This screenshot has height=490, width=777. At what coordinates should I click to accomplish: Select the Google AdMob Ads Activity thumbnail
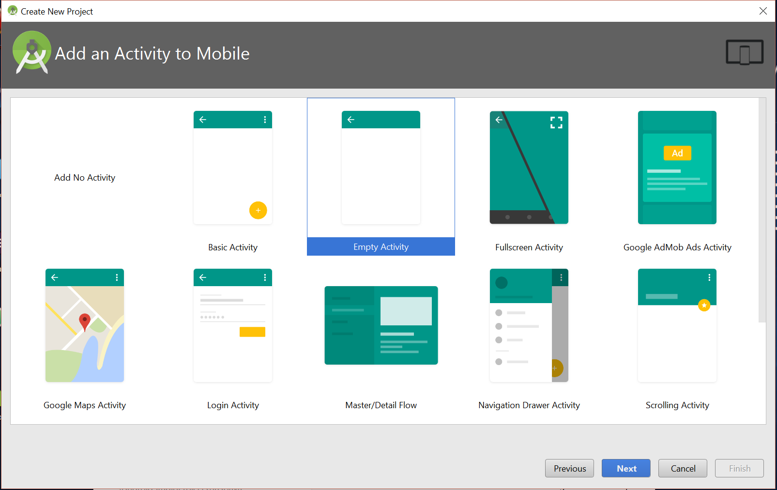[x=677, y=168]
